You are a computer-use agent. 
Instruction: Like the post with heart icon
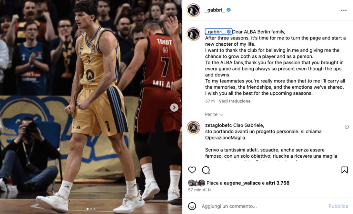(192, 170)
